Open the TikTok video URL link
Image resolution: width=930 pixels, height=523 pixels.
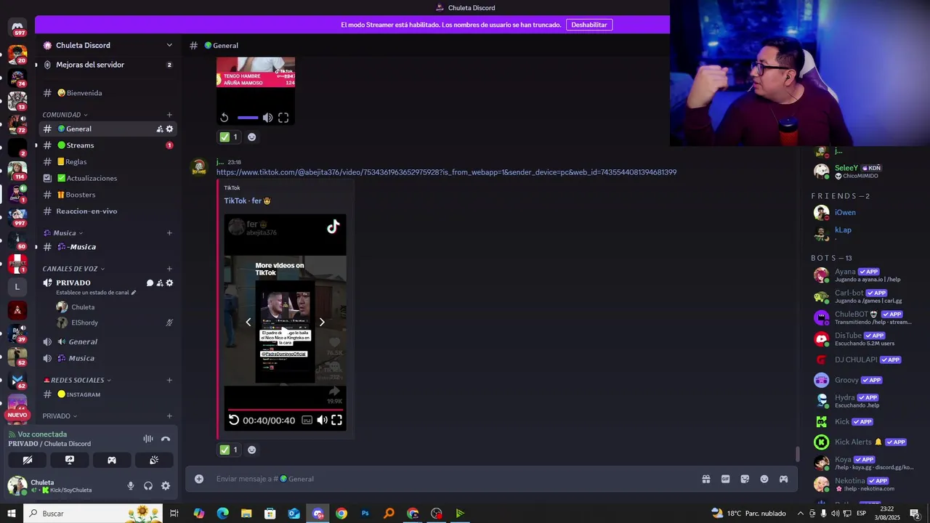tap(446, 172)
